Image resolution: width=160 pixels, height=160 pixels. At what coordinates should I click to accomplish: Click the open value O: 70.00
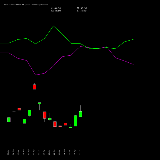click(x=56, y=11)
